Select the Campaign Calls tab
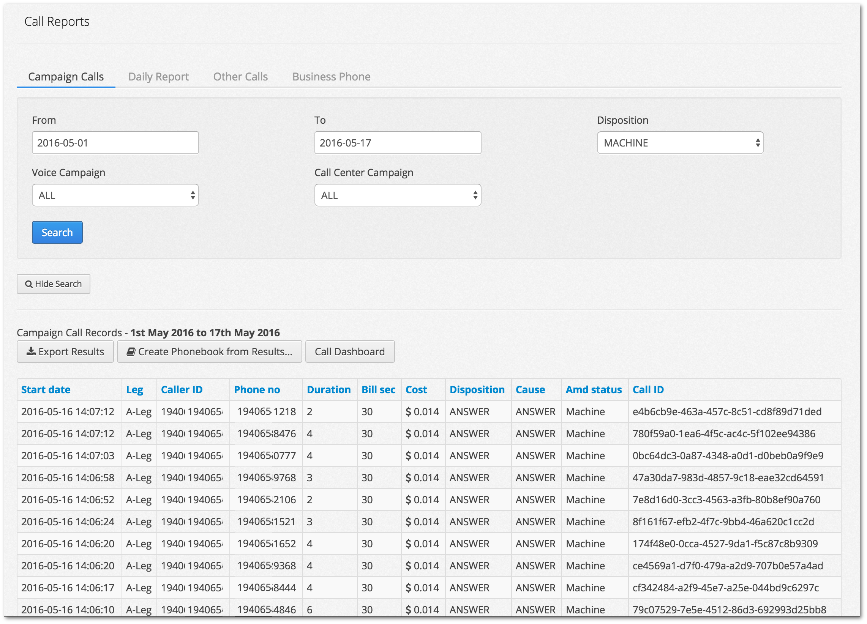This screenshot has height=624, width=867. (66, 77)
